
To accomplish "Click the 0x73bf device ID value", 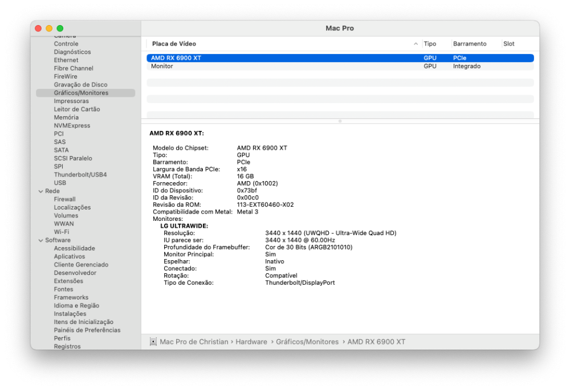I will click(x=247, y=191).
